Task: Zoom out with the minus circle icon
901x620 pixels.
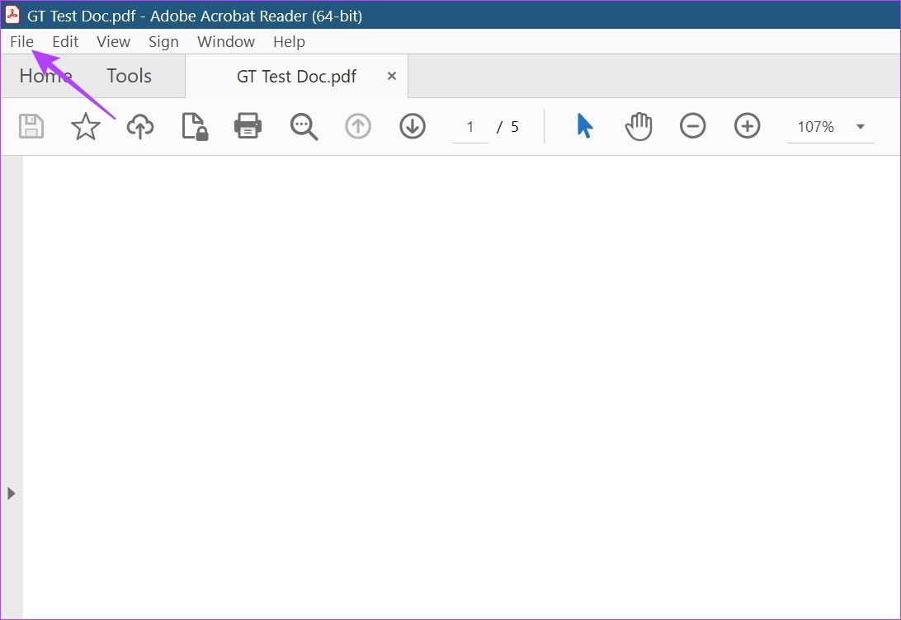Action: coord(693,125)
